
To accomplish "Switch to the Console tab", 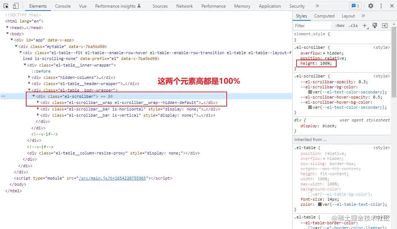I will click(x=63, y=6).
